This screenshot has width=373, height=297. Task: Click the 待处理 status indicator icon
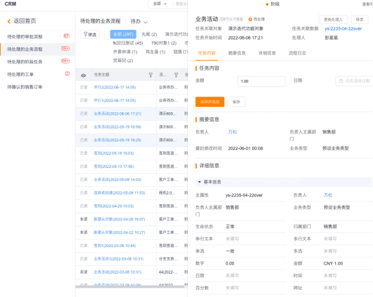[250, 19]
